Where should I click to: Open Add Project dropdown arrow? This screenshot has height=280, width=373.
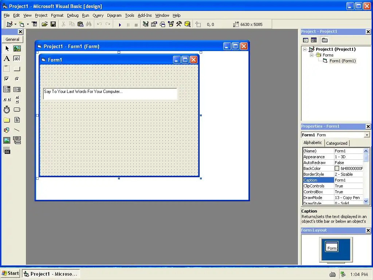click(x=15, y=24)
